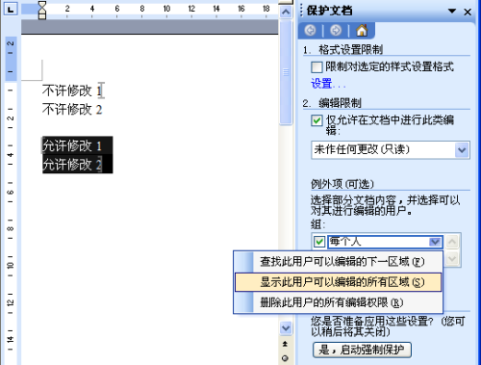The width and height of the screenshot is (481, 365).
Task: Close the 保护文档 task pane
Action: coord(468,12)
